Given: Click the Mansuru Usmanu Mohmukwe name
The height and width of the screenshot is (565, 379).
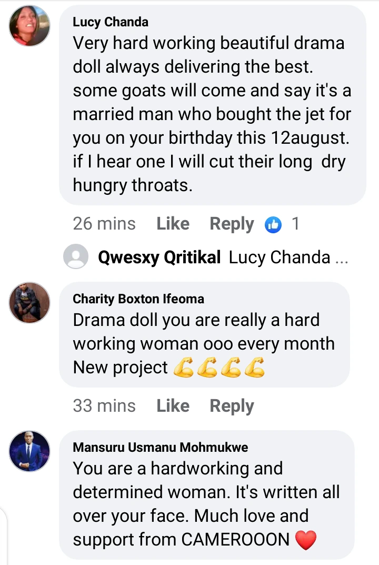Looking at the screenshot, I should pyautogui.click(x=160, y=448).
